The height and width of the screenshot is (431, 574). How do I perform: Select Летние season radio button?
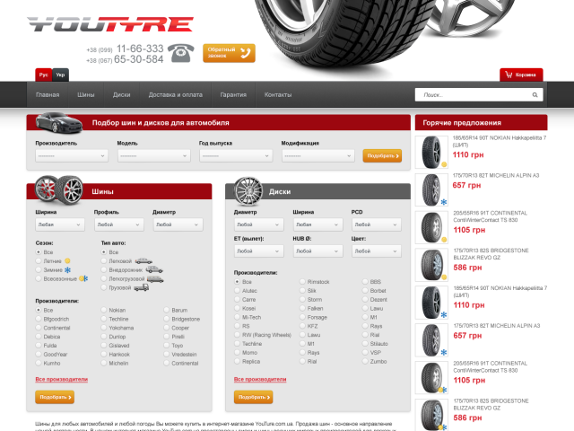click(x=39, y=261)
